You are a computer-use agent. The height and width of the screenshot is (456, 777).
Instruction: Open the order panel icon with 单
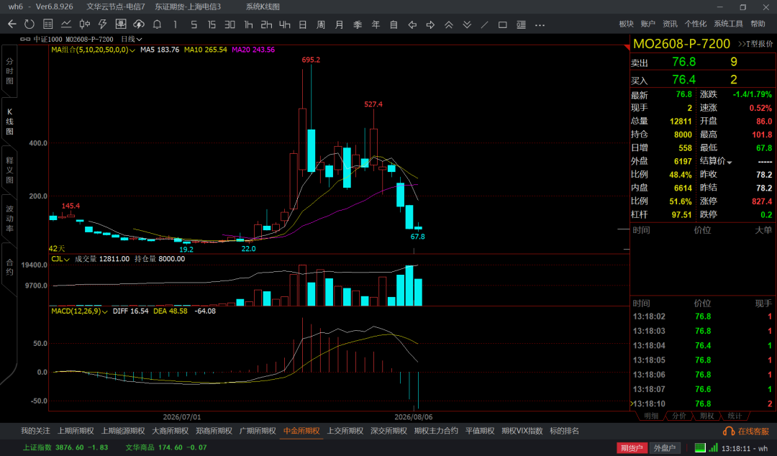point(120,24)
